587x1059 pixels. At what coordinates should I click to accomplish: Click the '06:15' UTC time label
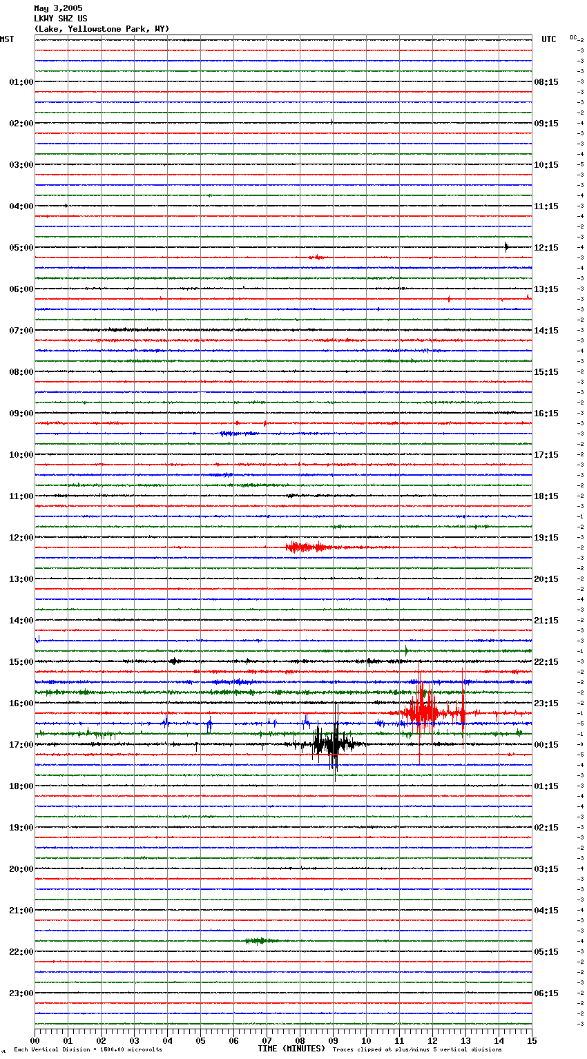click(x=546, y=993)
